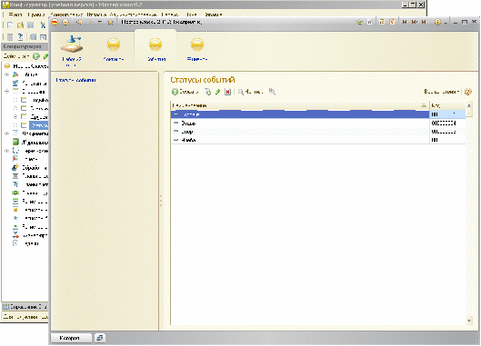The image size is (481, 346).
Task: Open Favorites star in front window title
Action: tap(110, 22)
